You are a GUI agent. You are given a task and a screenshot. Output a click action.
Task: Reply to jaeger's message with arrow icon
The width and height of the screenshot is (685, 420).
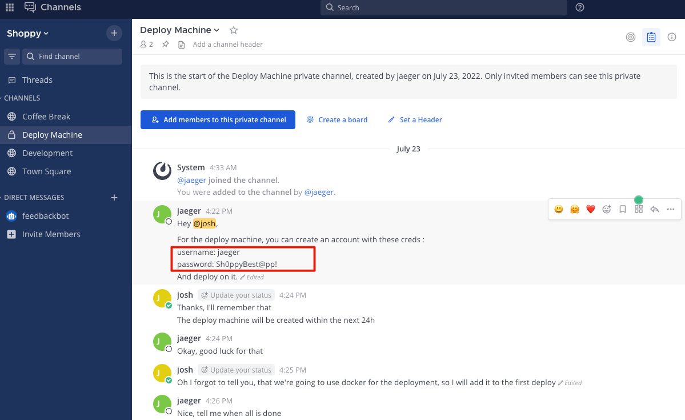click(655, 209)
